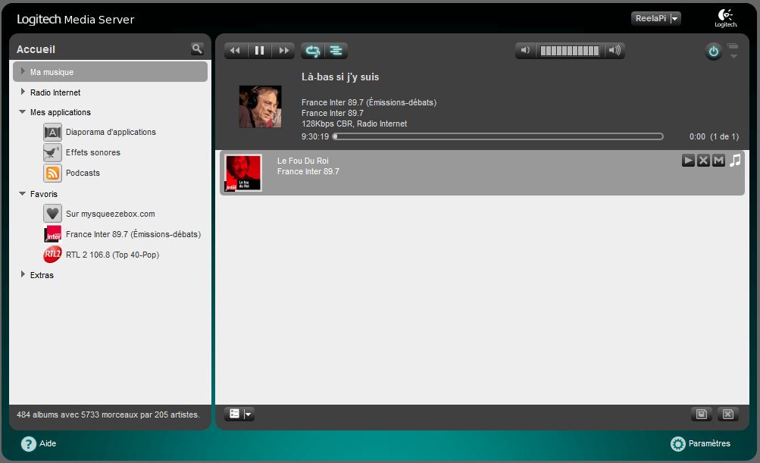Open Sur mysqueezebox.com favorite
This screenshot has width=760, height=463.
click(111, 214)
